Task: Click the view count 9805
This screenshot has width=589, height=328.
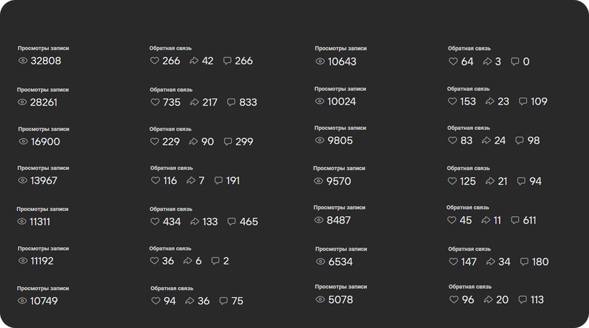Action: (340, 141)
